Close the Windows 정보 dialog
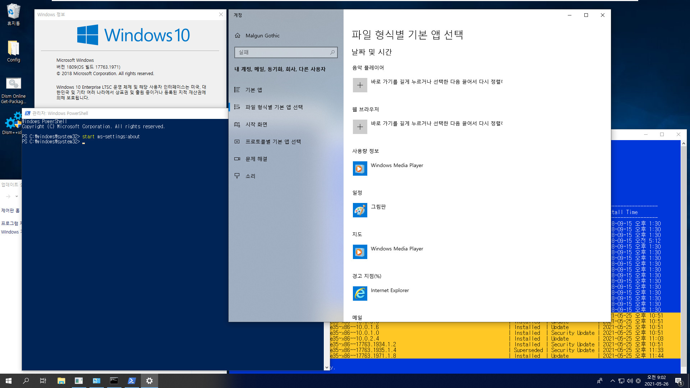Image resolution: width=690 pixels, height=388 pixels. [x=221, y=14]
